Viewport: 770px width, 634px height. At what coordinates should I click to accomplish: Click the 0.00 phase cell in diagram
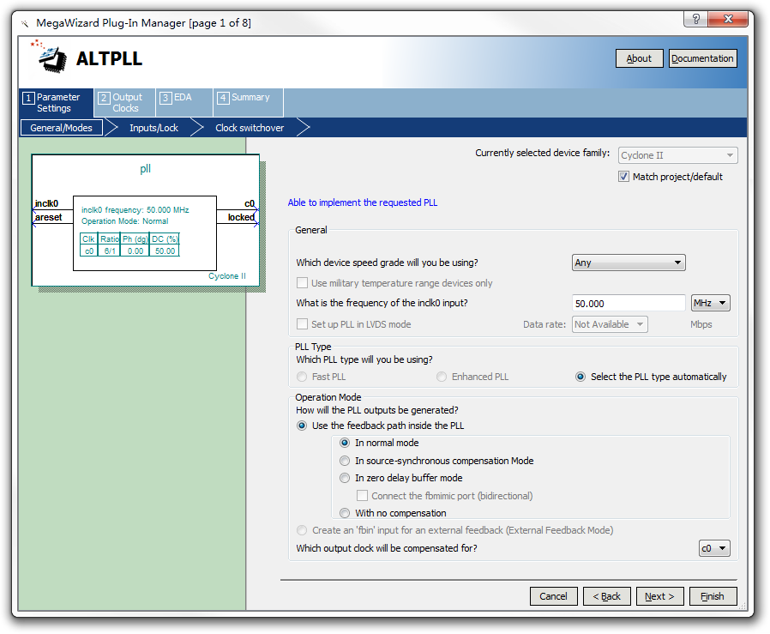tap(135, 251)
